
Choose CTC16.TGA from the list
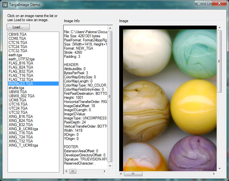click(x=18, y=43)
